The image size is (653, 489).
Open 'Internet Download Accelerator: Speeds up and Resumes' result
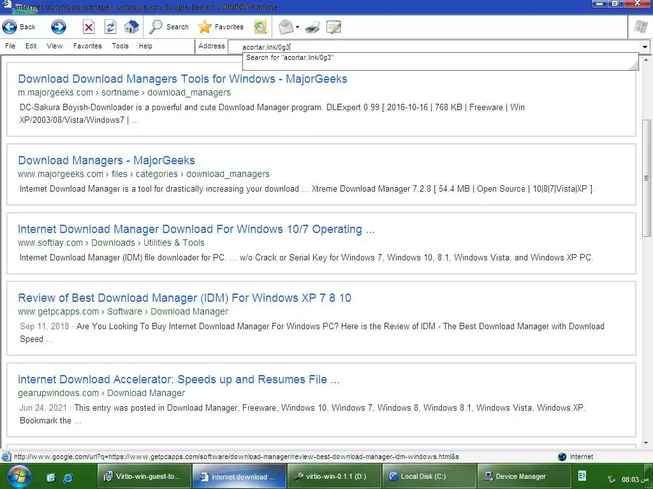click(179, 379)
